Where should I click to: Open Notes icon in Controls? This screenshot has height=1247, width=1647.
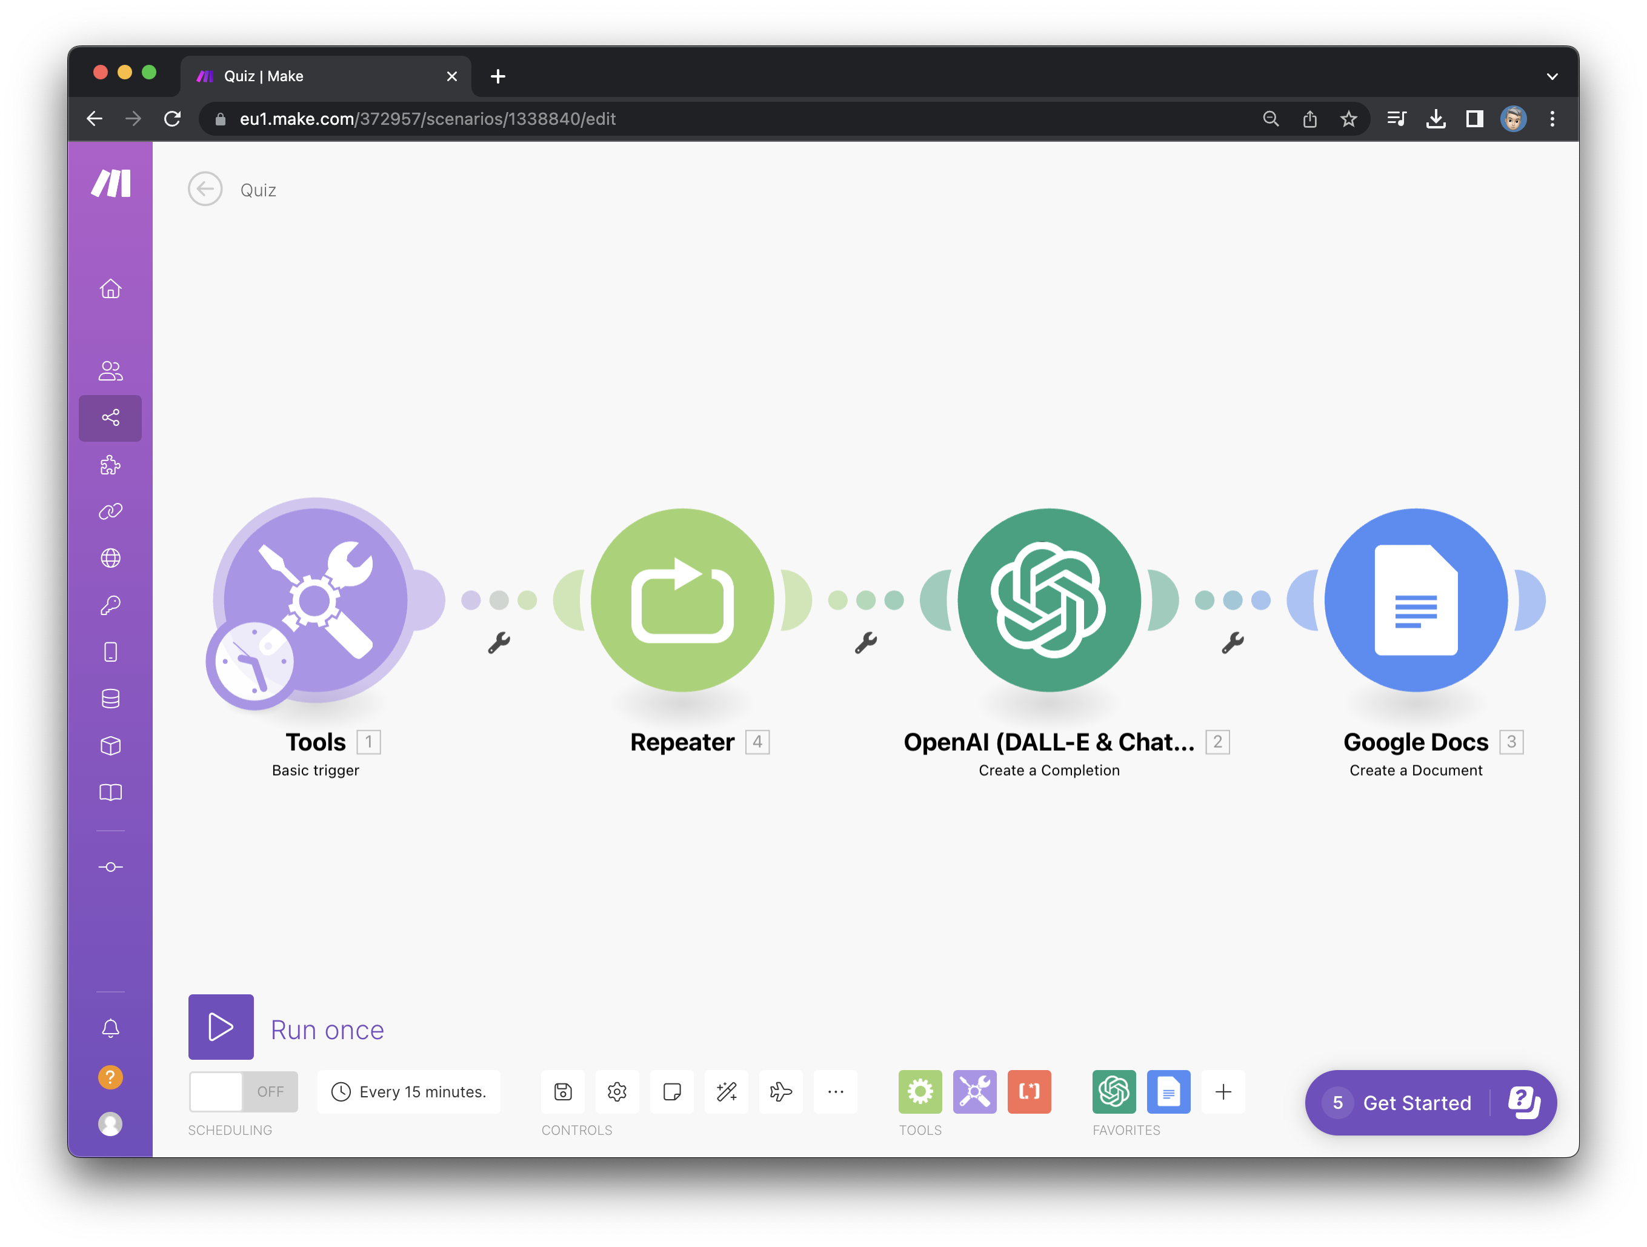click(671, 1092)
